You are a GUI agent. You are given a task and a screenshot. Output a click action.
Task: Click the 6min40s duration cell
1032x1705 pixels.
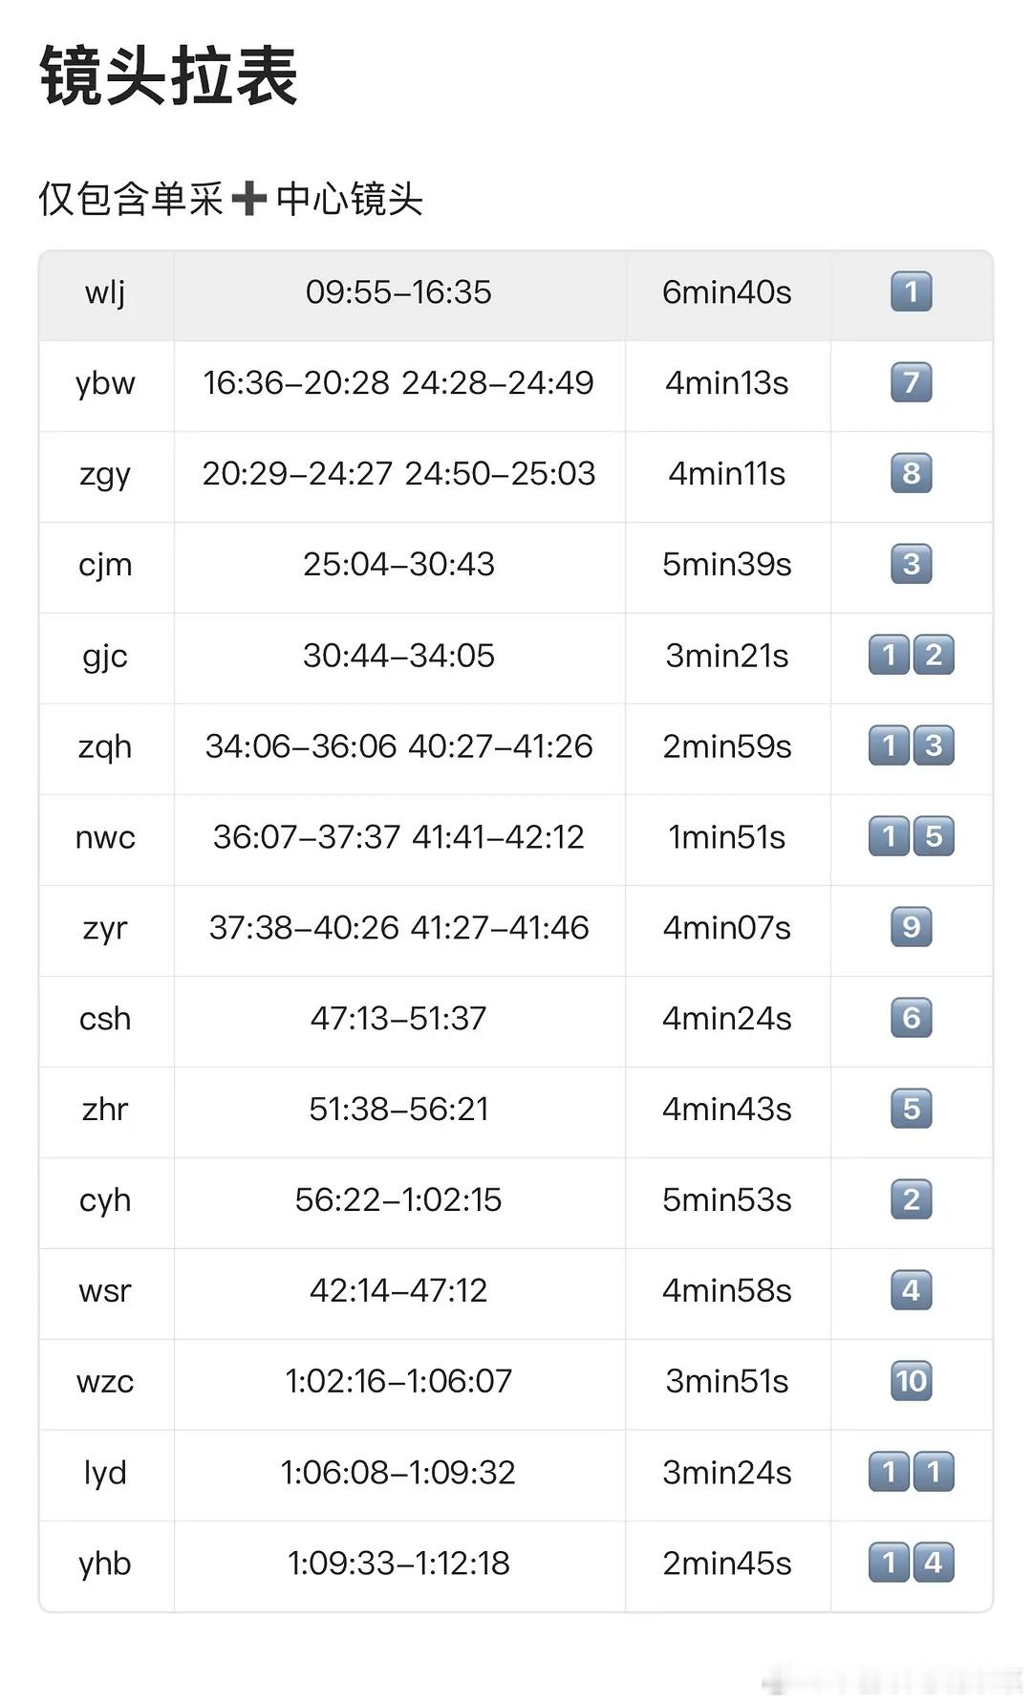[728, 293]
